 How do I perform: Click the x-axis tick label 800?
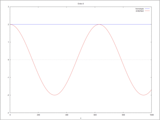pos(123,115)
